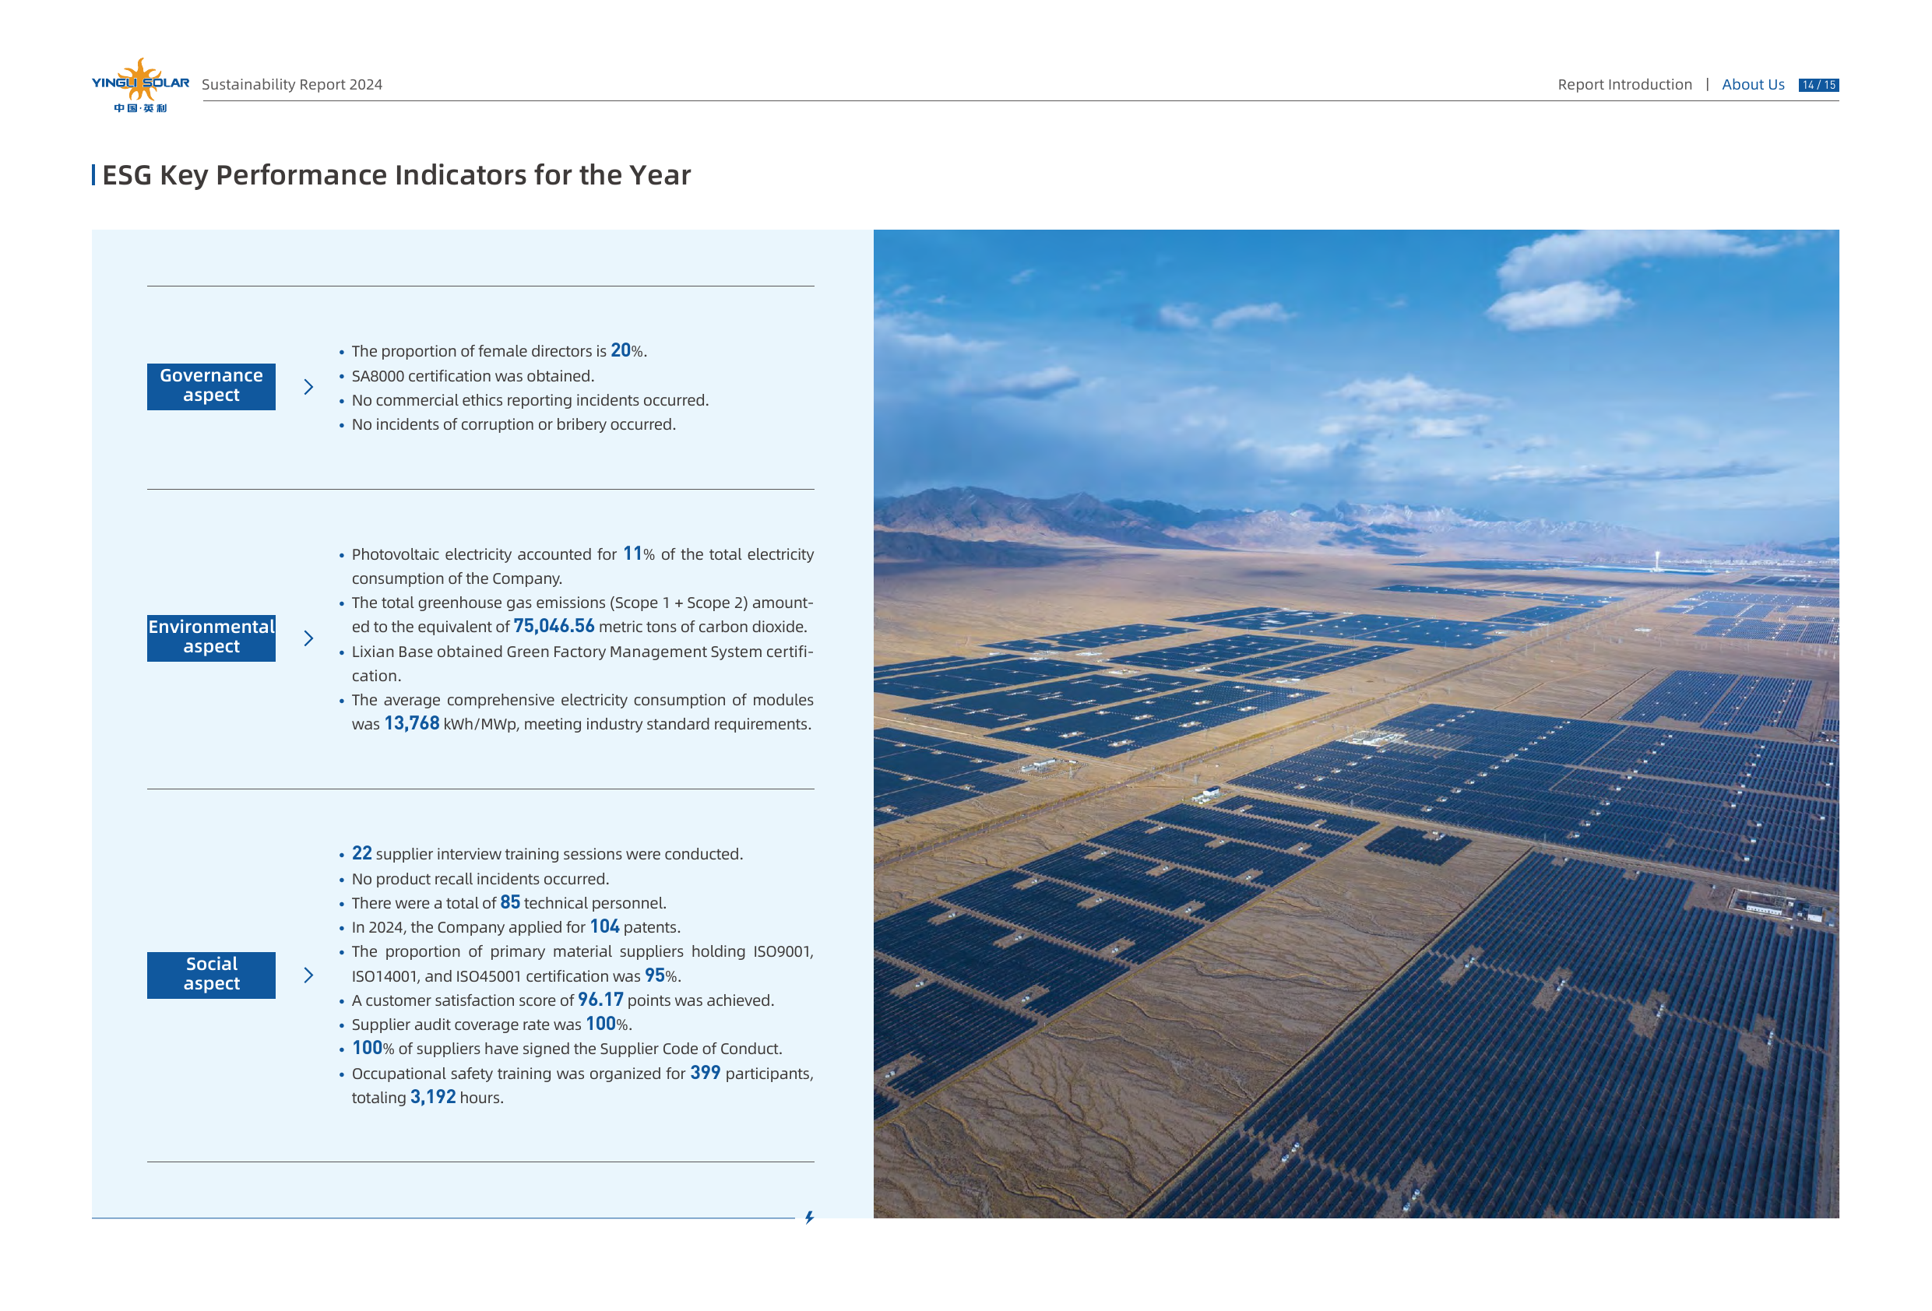Image resolution: width=1932 pixels, height=1311 pixels.
Task: Click the 75,046.56 emissions figure
Action: tap(554, 626)
